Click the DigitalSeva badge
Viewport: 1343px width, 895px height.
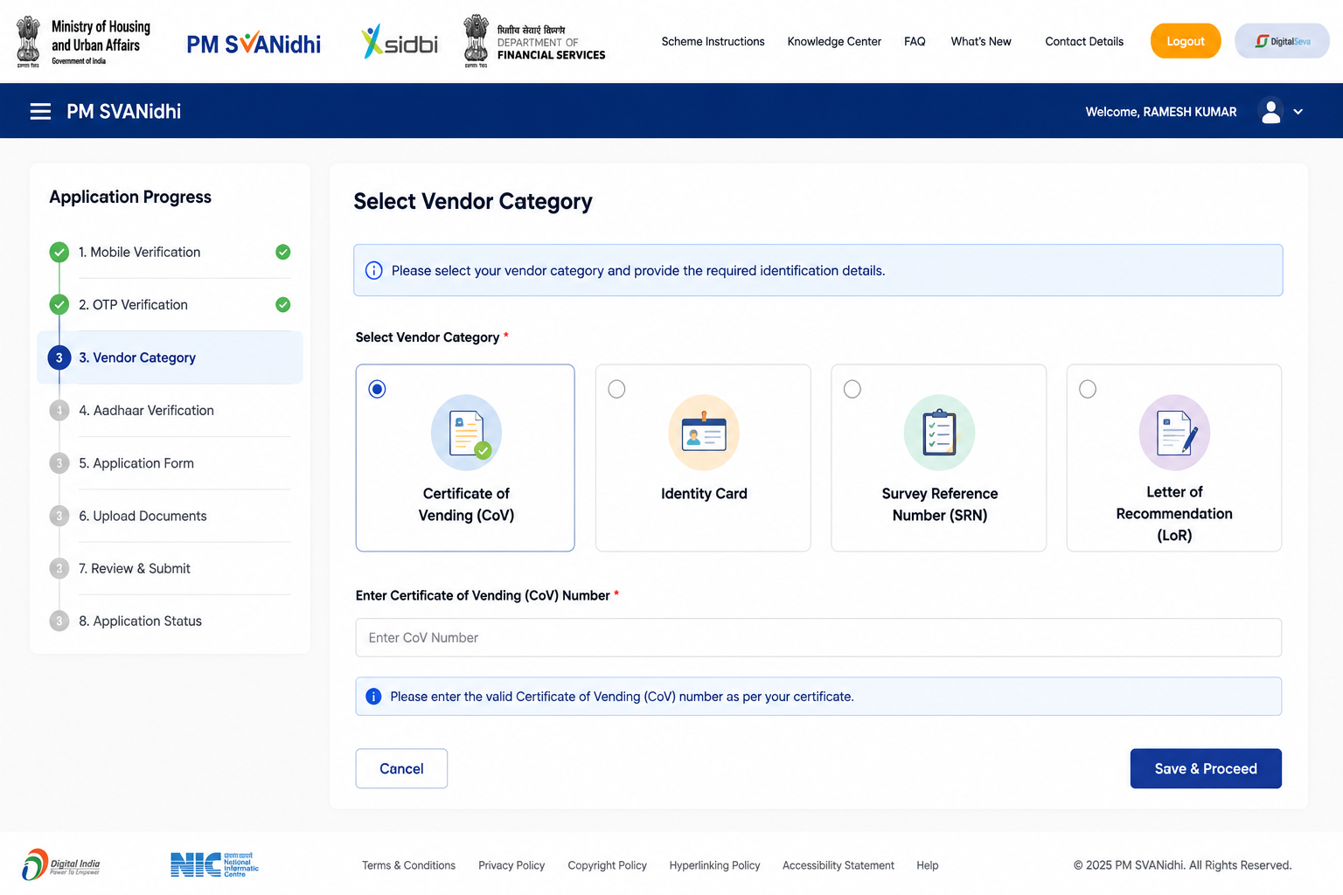[x=1282, y=41]
